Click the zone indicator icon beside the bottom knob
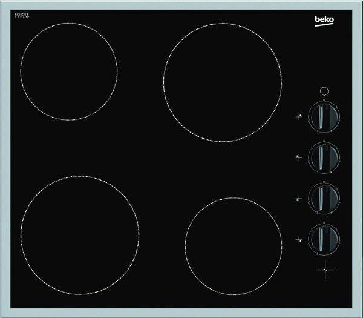The height and width of the screenshot is (318, 363). tap(298, 240)
